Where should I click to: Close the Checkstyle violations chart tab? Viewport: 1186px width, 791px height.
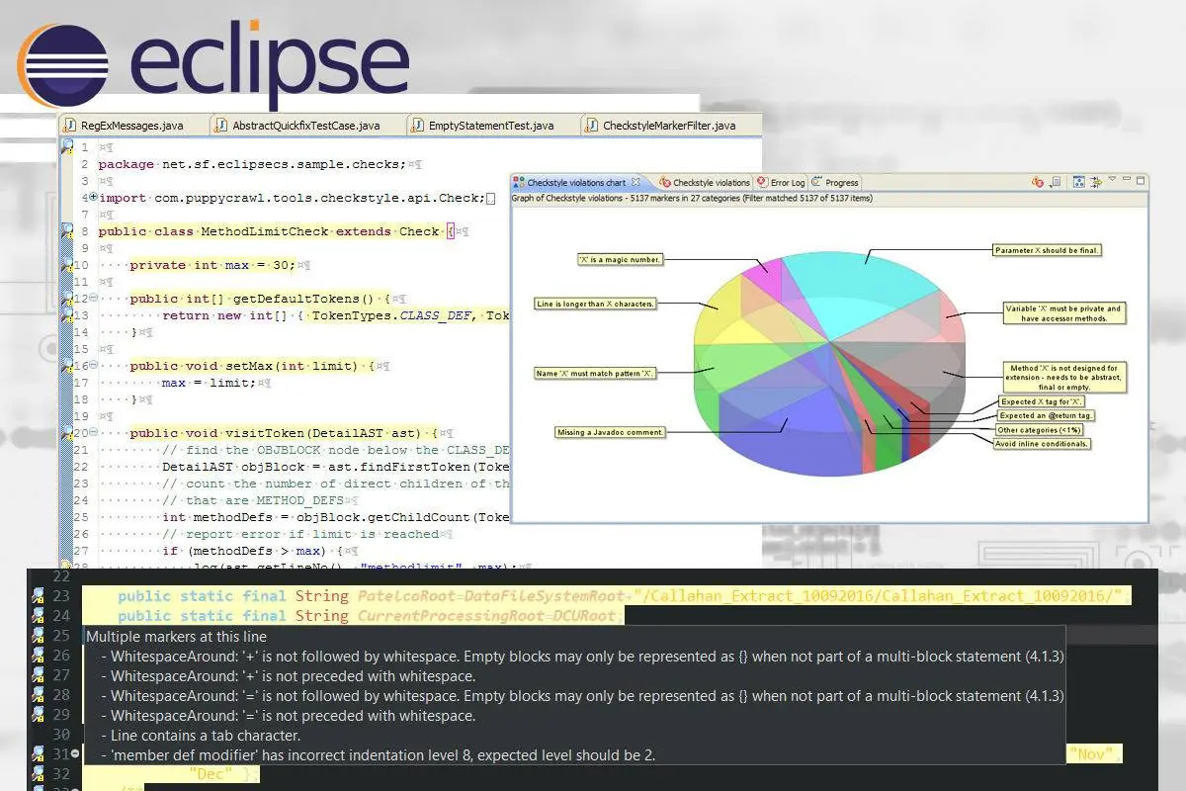tap(636, 182)
